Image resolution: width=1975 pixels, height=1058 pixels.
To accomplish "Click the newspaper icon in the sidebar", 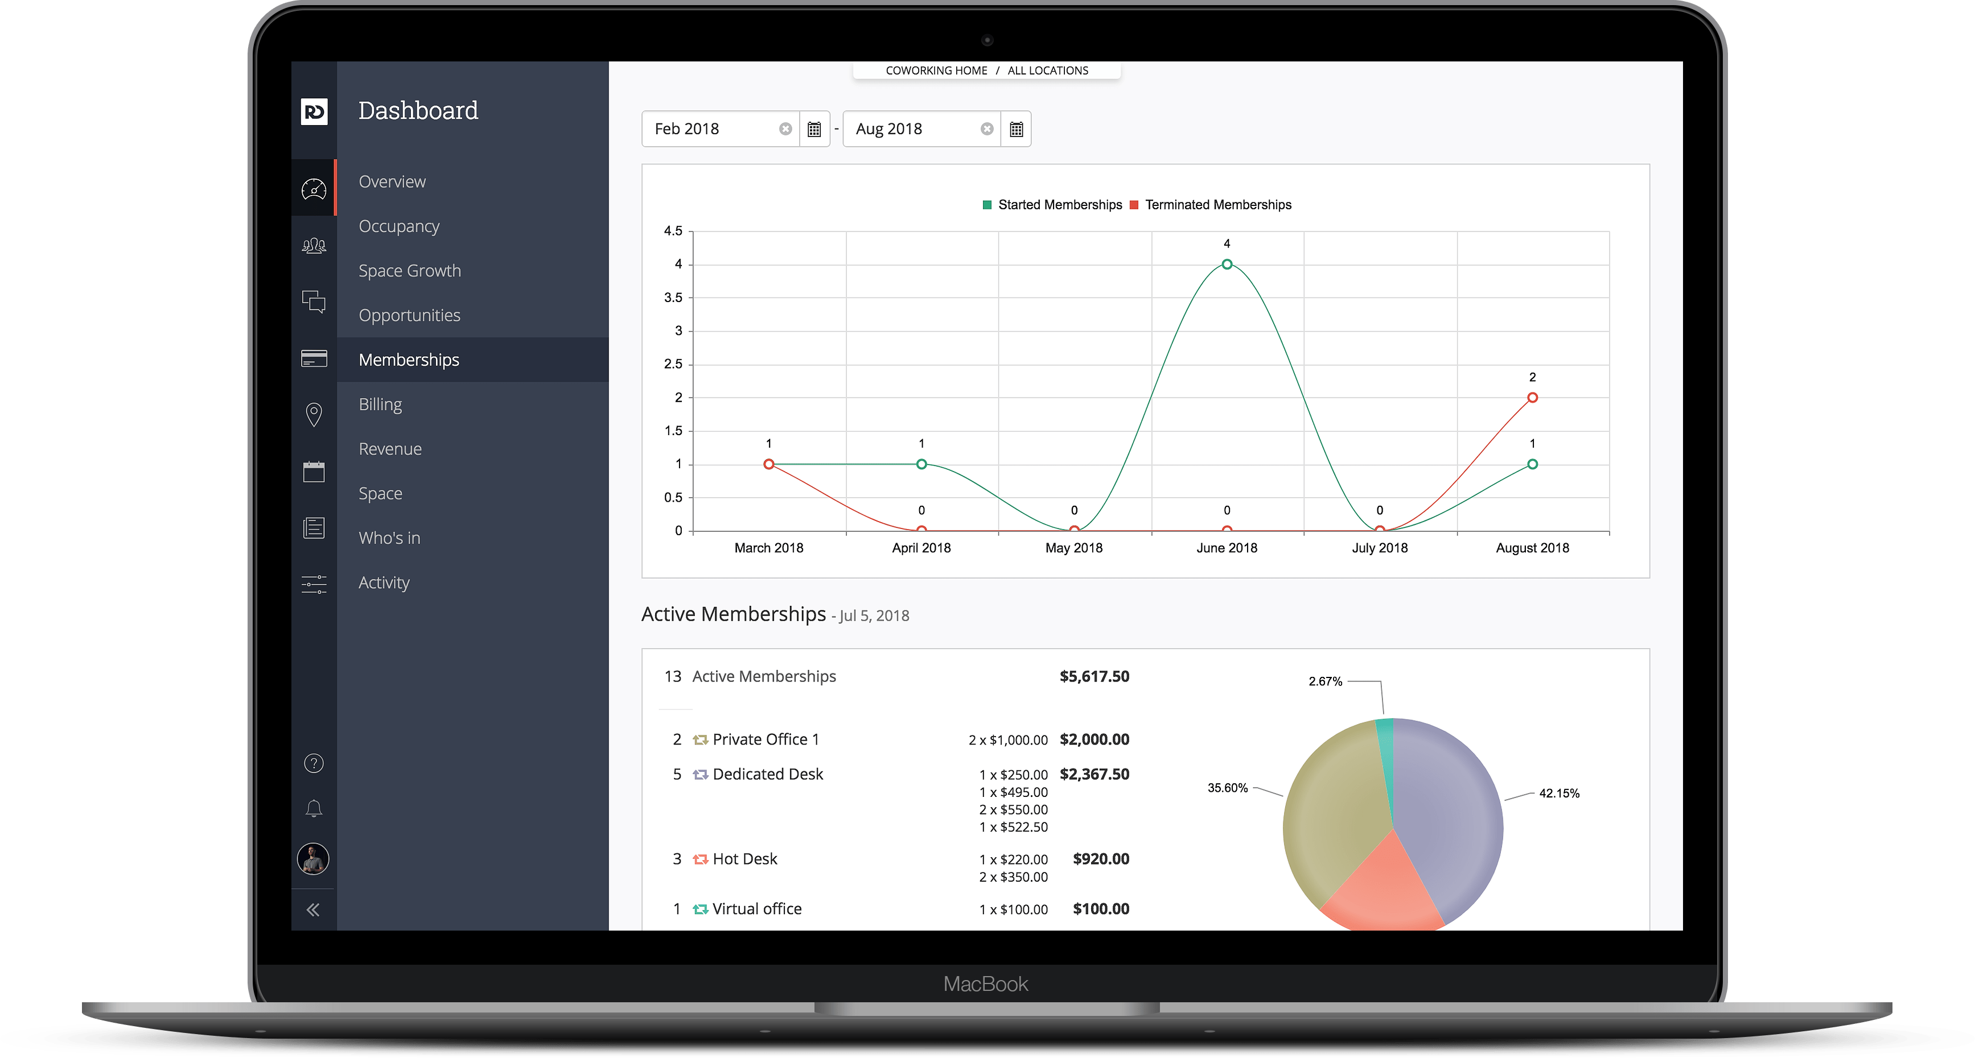I will [x=314, y=527].
